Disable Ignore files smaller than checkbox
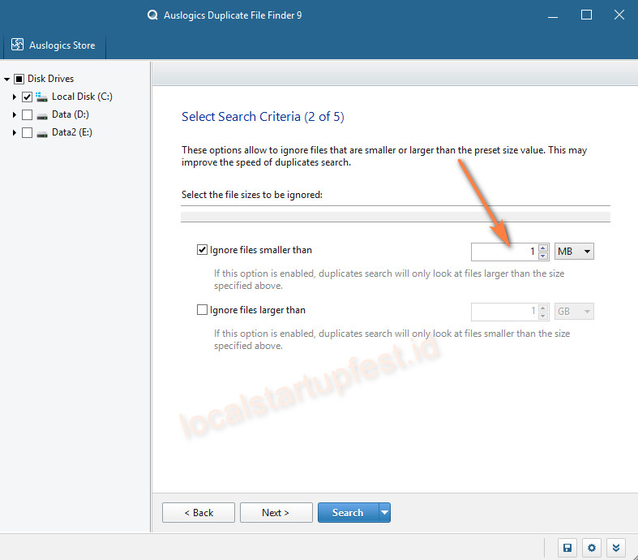 (x=202, y=250)
